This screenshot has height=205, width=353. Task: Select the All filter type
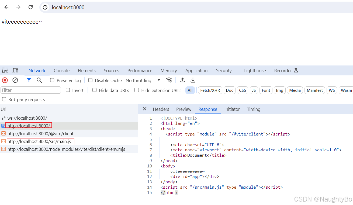pos(190,90)
